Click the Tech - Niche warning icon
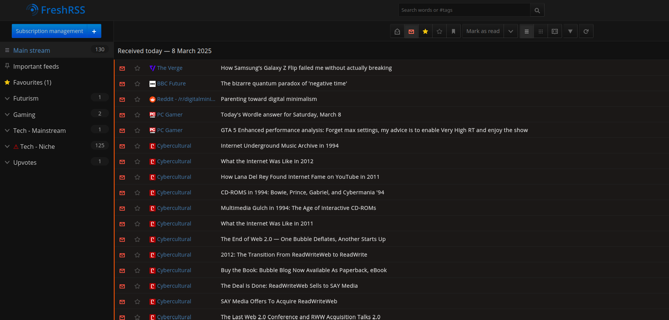Screen dimensions: 669x320 coord(16,147)
